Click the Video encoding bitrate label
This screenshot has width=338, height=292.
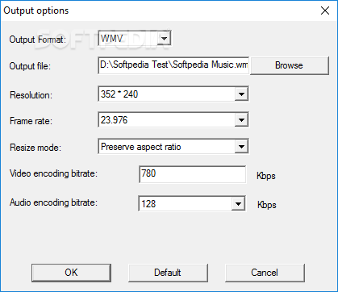point(53,173)
